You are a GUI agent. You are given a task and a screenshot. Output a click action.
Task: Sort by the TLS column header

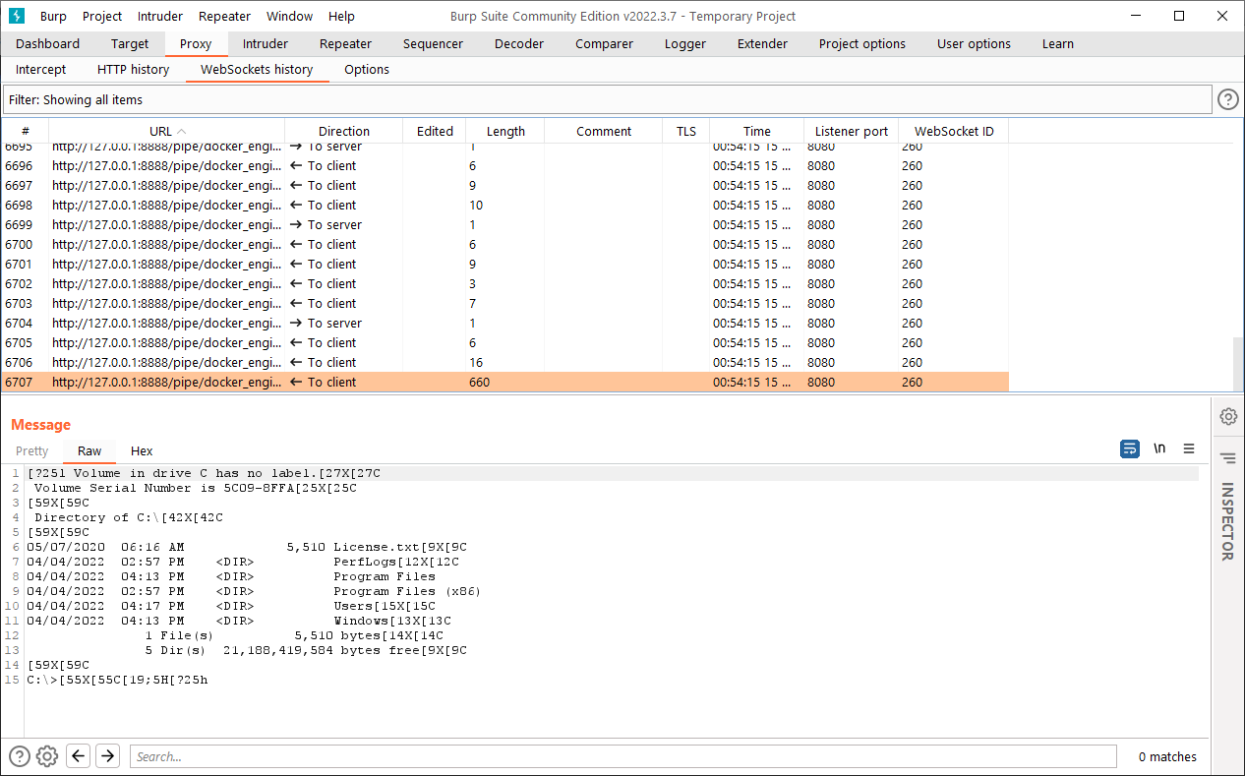685,131
